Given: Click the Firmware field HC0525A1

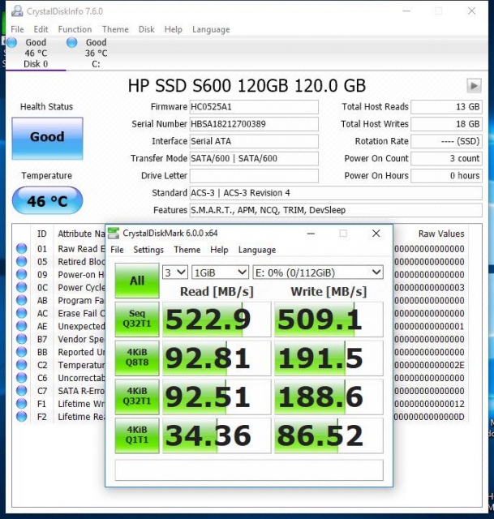Looking at the screenshot, I should pos(254,107).
